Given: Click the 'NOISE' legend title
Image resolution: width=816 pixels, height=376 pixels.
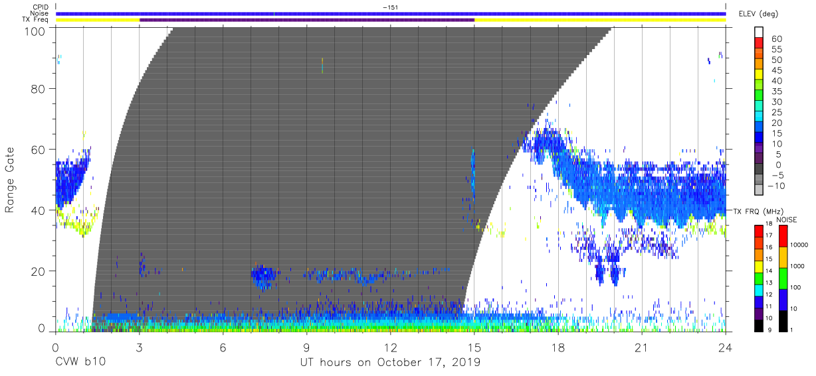Looking at the screenshot, I should (x=787, y=219).
